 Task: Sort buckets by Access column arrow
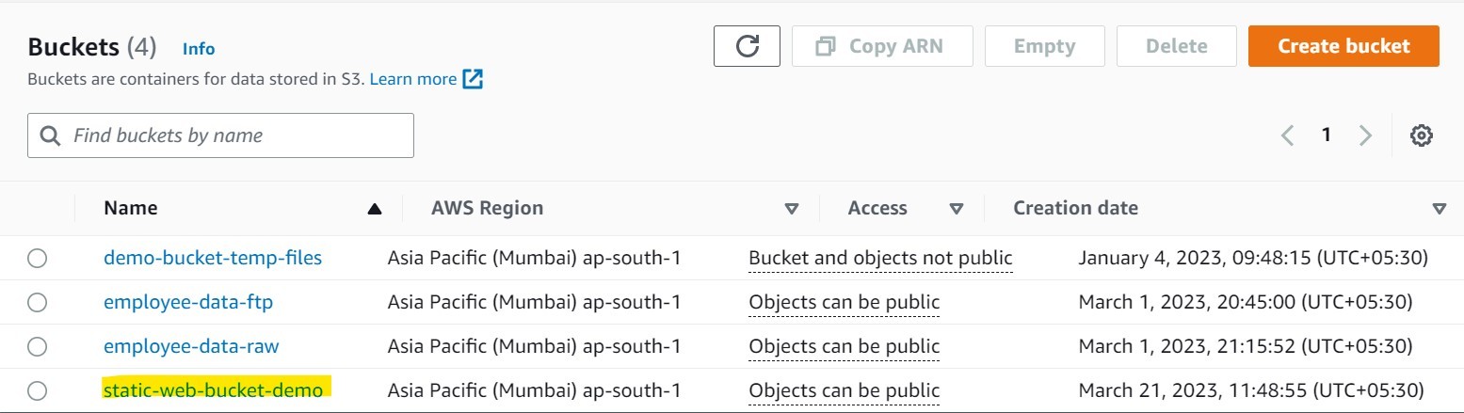click(957, 209)
